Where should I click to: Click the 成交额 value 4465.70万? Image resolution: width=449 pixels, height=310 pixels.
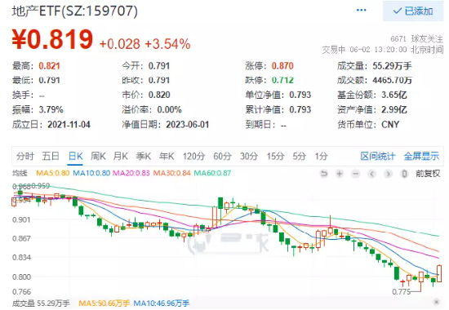[x=392, y=81]
